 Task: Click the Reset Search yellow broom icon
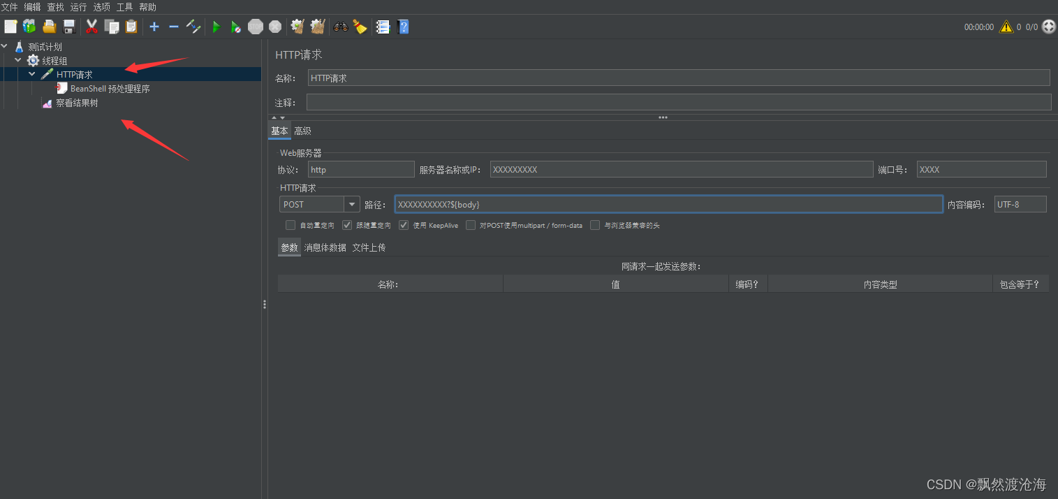(x=360, y=27)
